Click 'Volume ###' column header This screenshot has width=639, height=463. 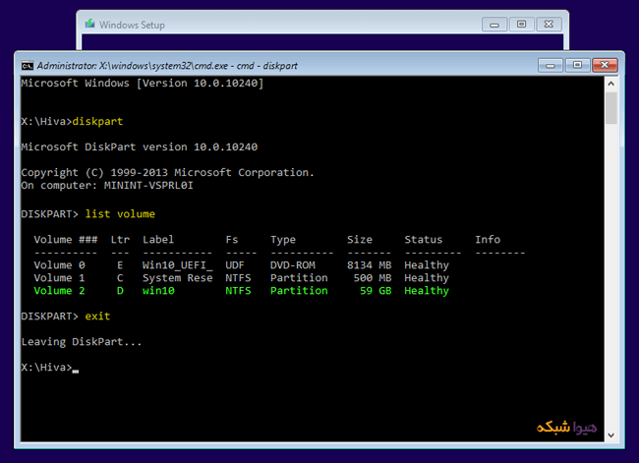tap(66, 240)
